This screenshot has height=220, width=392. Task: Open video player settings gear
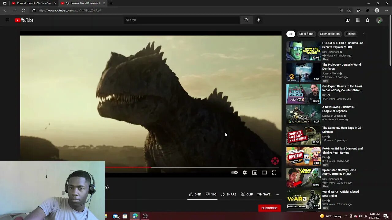pyautogui.click(x=245, y=173)
